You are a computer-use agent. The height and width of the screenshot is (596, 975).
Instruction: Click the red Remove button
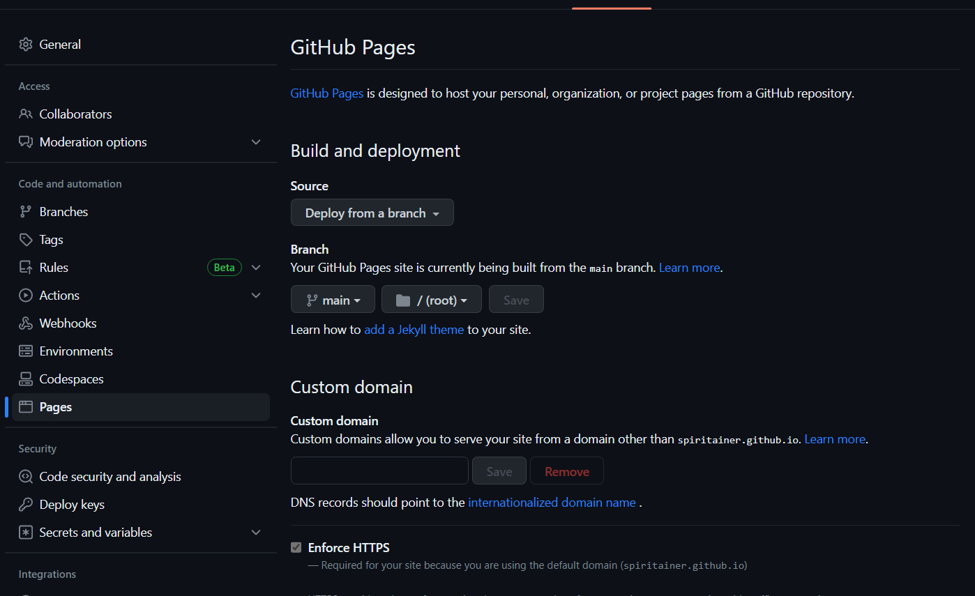pyautogui.click(x=567, y=471)
